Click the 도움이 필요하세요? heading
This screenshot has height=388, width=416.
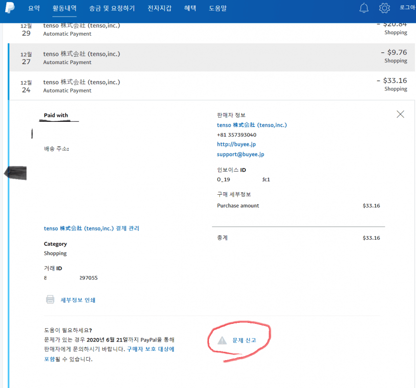[68, 330]
